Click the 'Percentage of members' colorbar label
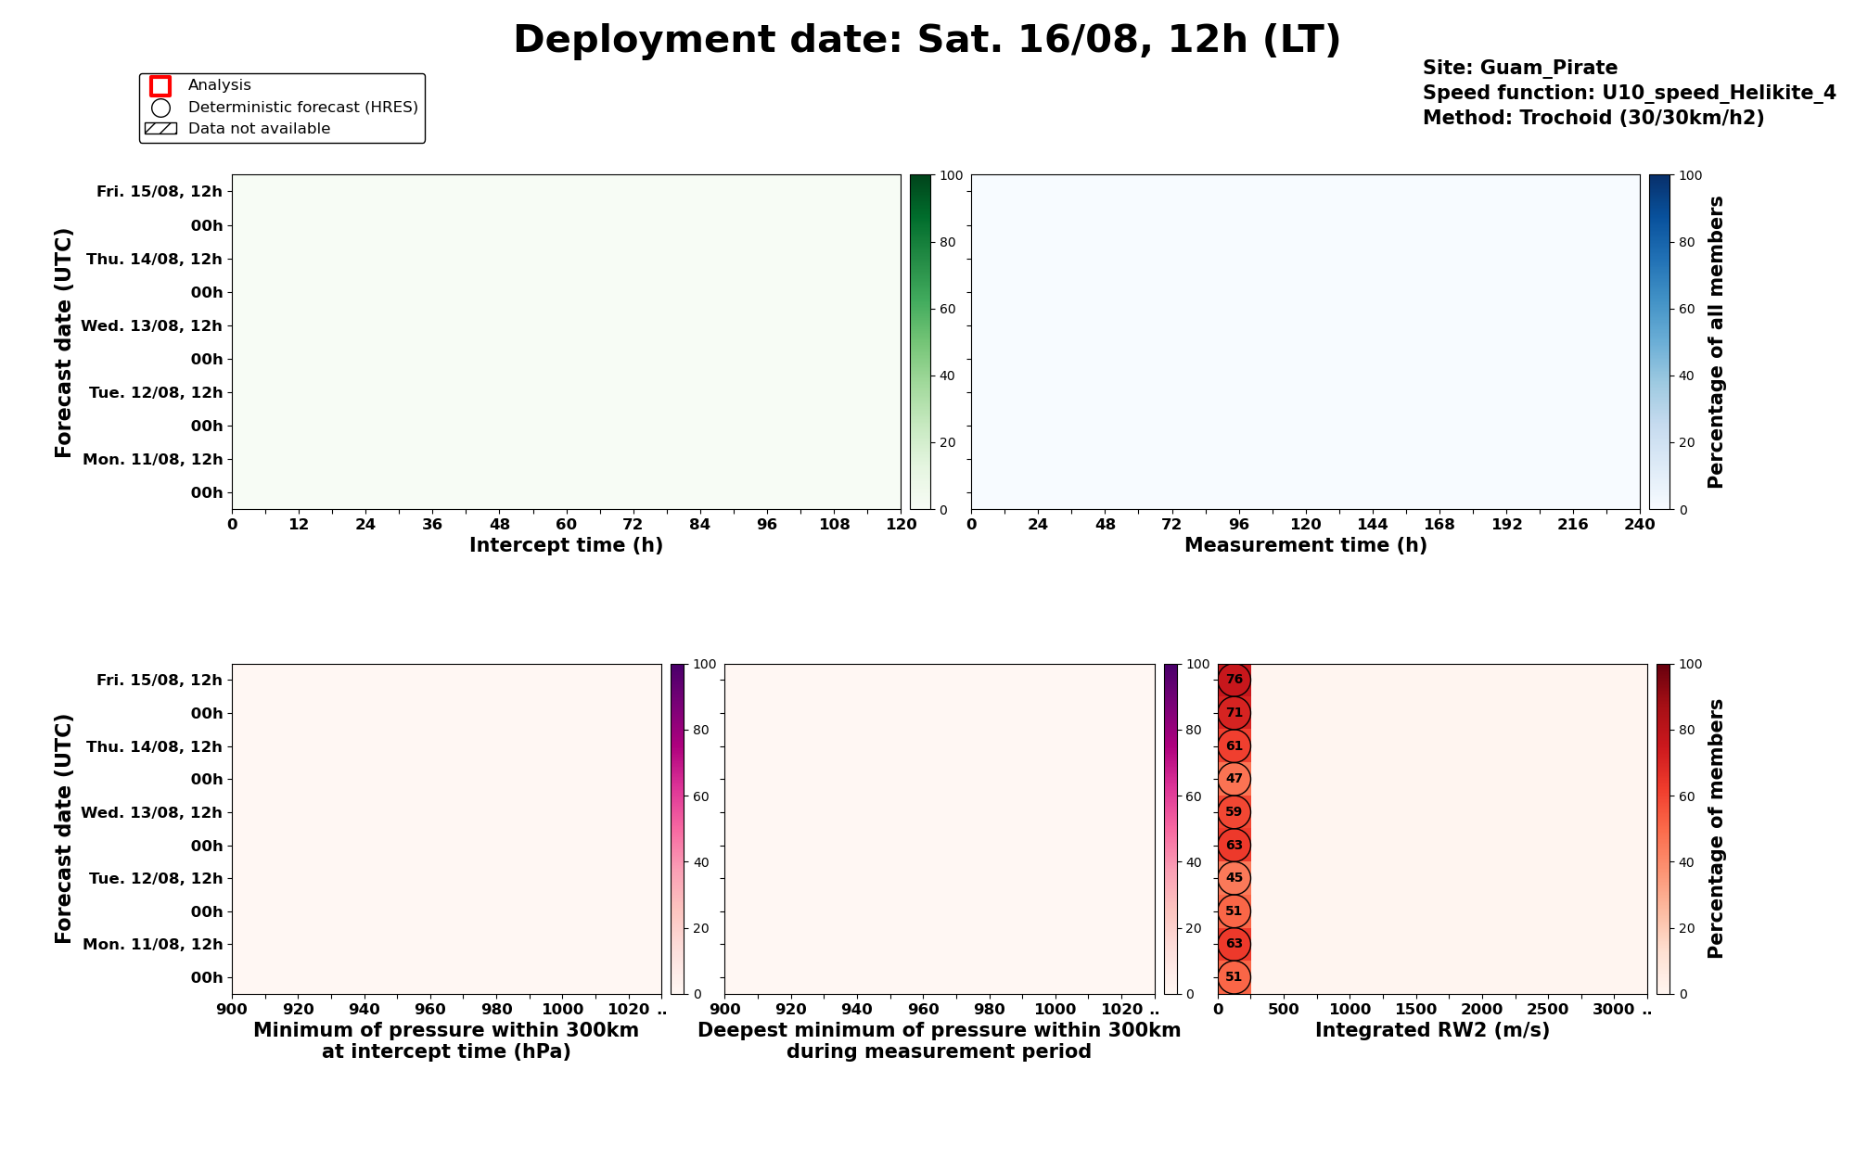 (1716, 829)
